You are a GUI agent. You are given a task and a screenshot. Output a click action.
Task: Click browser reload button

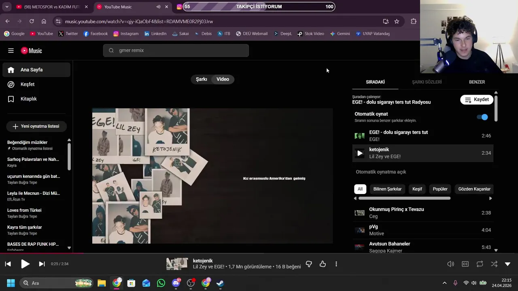[x=32, y=21]
